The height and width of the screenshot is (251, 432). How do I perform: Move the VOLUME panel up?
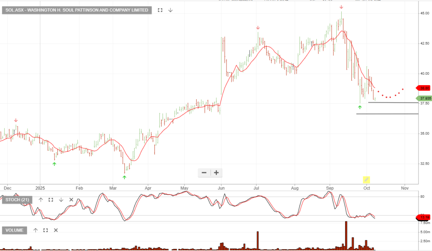(x=35, y=230)
